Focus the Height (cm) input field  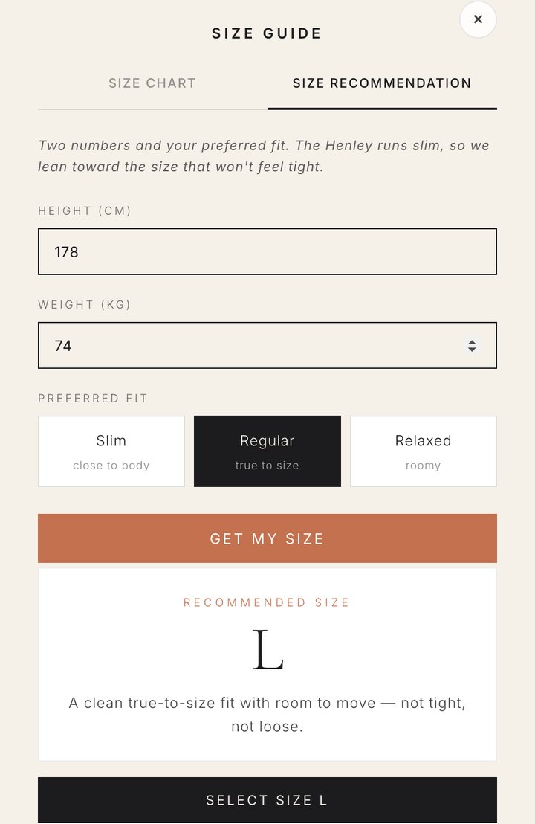tap(267, 251)
